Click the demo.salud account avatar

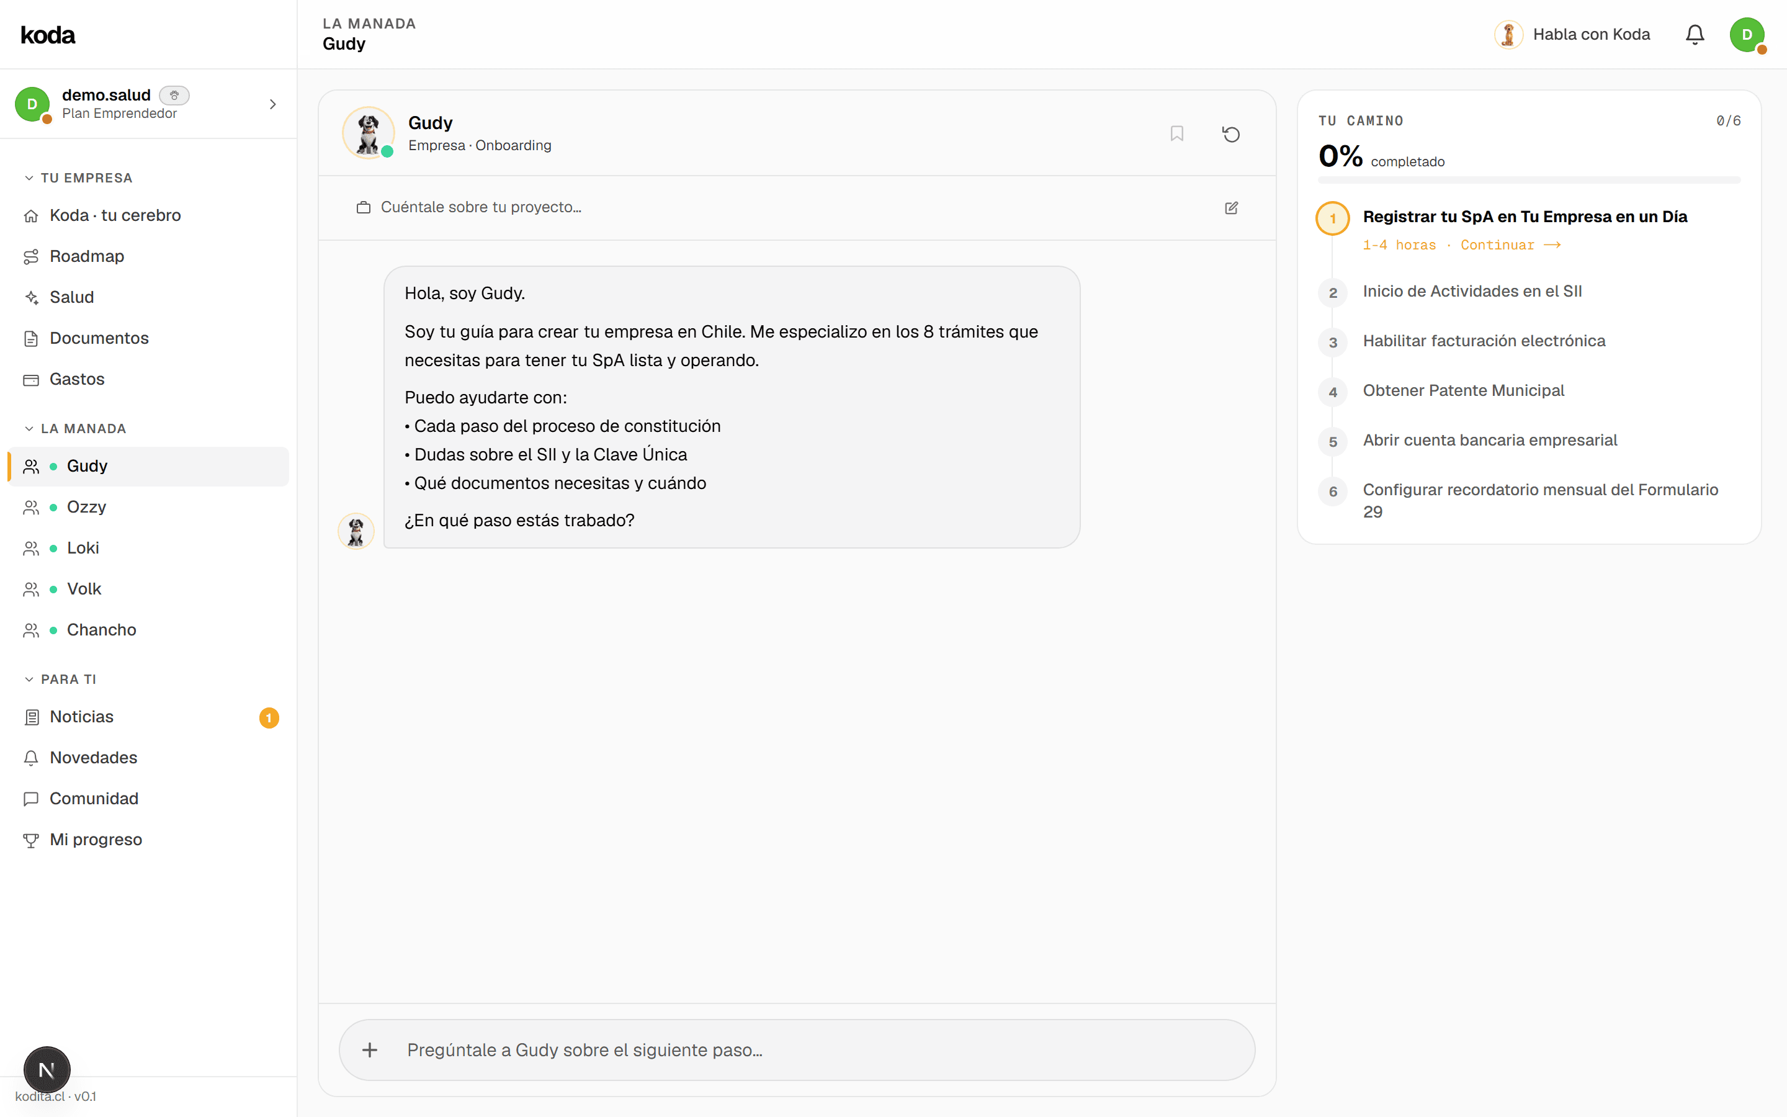tap(32, 104)
